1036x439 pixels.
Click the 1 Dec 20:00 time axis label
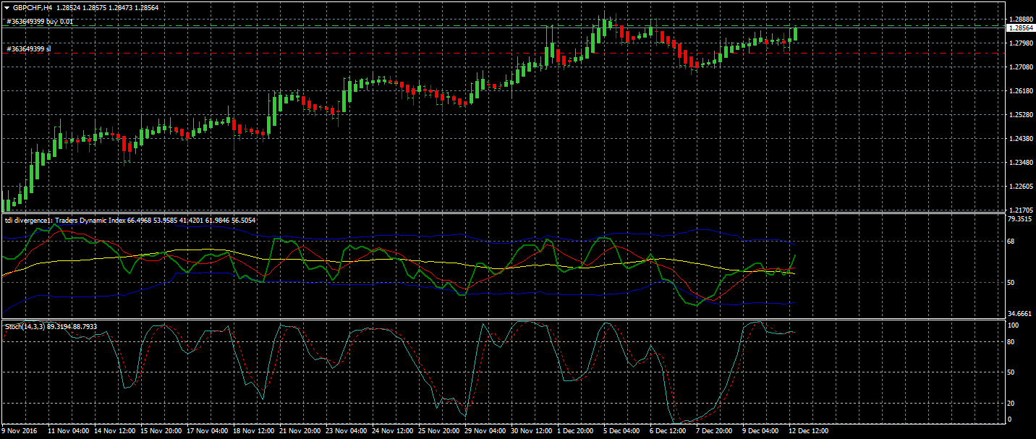coord(576,430)
